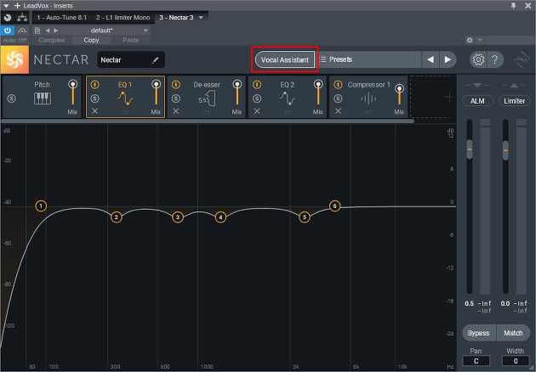Image resolution: width=536 pixels, height=372 pixels.
Task: Load the next preset arrow
Action: (x=448, y=59)
